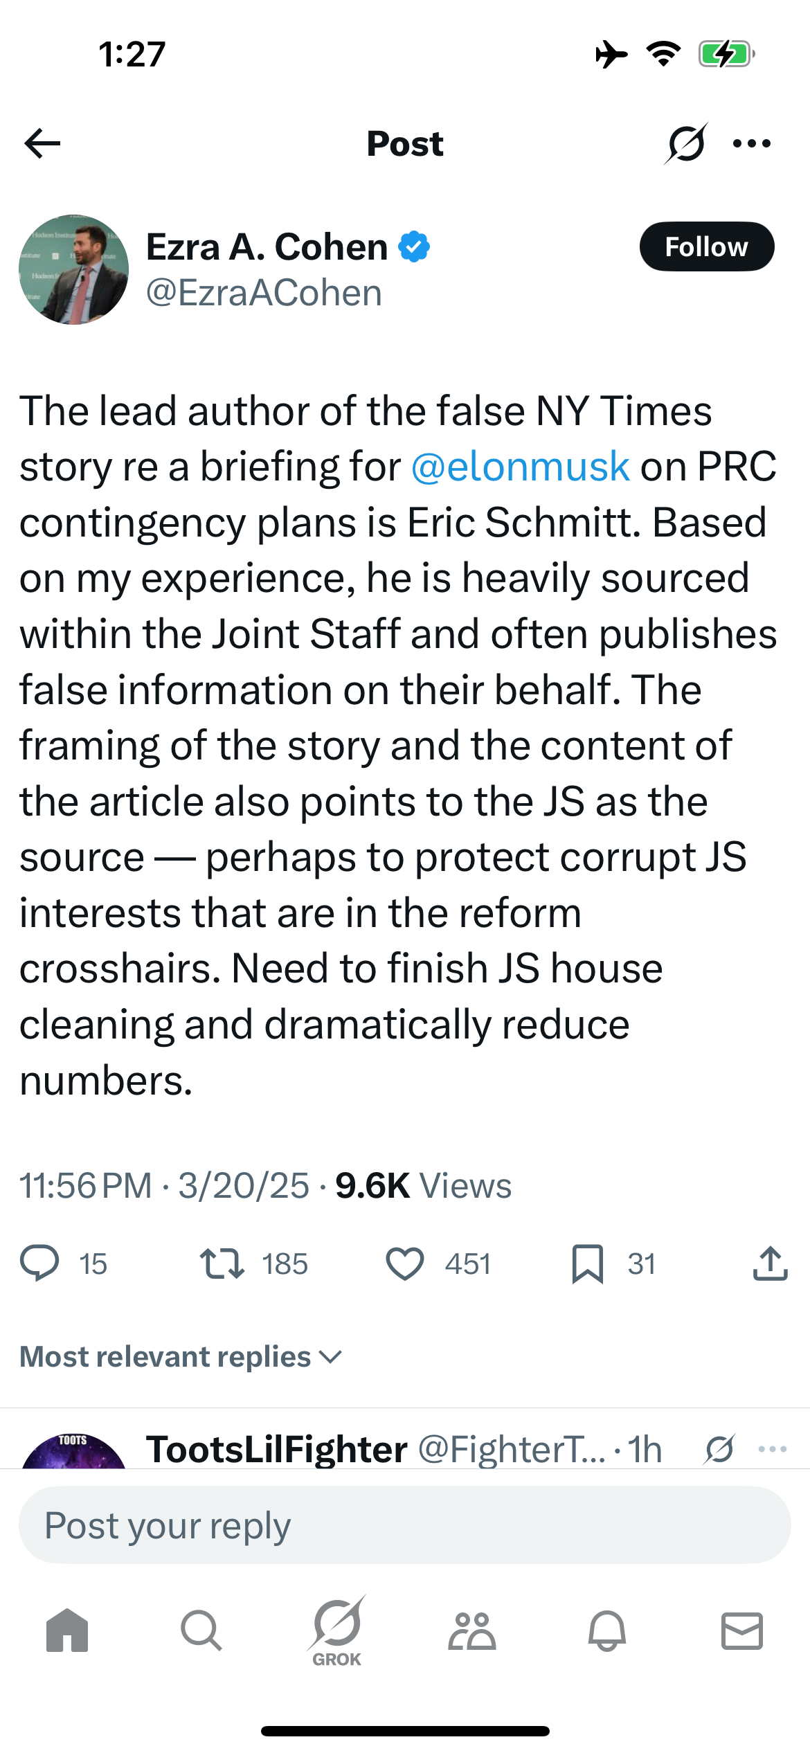
Task: Open Grok from the post header
Action: coord(686,143)
